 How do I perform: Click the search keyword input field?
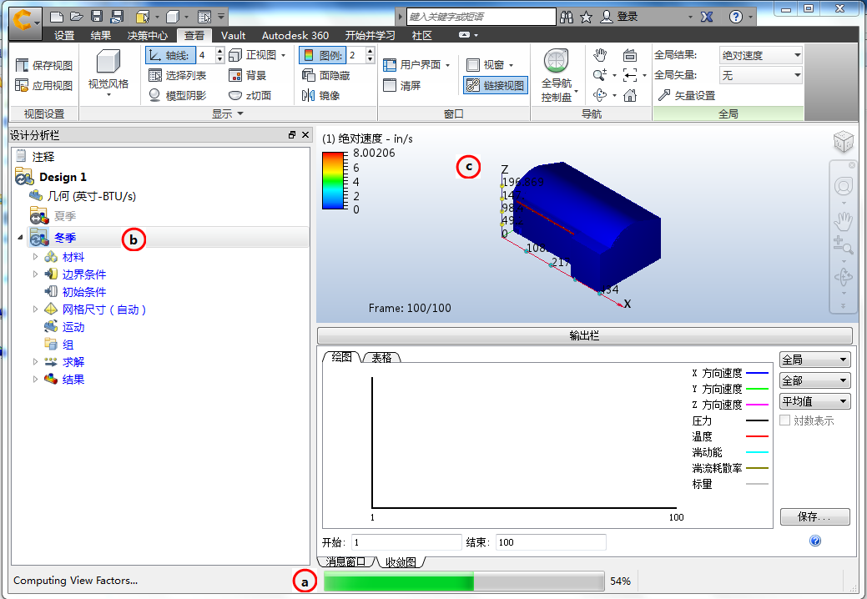[481, 17]
